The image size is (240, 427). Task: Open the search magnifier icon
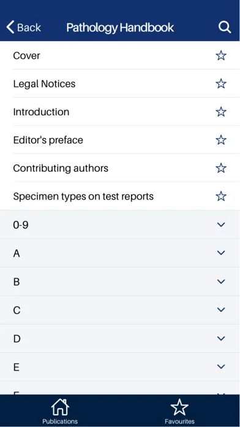[x=225, y=28]
